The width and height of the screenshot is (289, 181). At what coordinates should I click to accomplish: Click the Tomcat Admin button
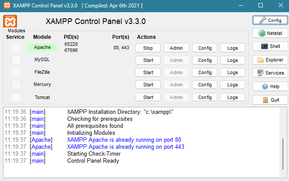pos(176,97)
